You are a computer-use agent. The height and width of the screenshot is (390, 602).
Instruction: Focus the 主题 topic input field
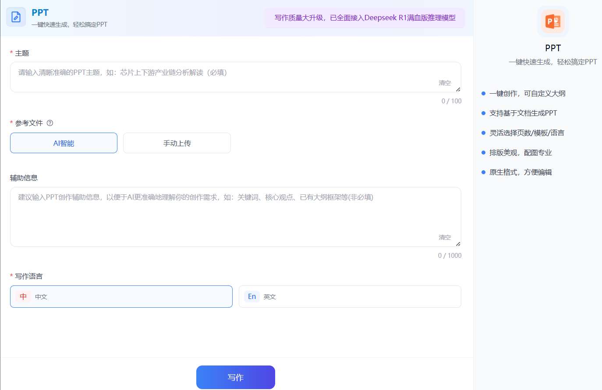pos(236,77)
